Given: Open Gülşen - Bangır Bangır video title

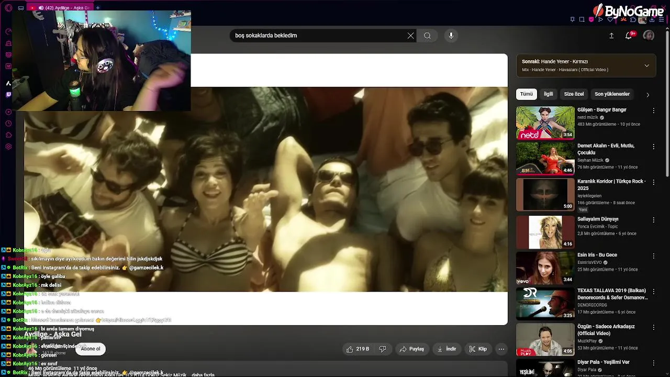Looking at the screenshot, I should point(602,110).
